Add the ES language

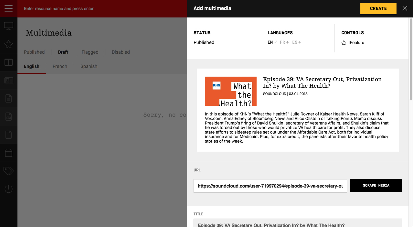(x=297, y=42)
